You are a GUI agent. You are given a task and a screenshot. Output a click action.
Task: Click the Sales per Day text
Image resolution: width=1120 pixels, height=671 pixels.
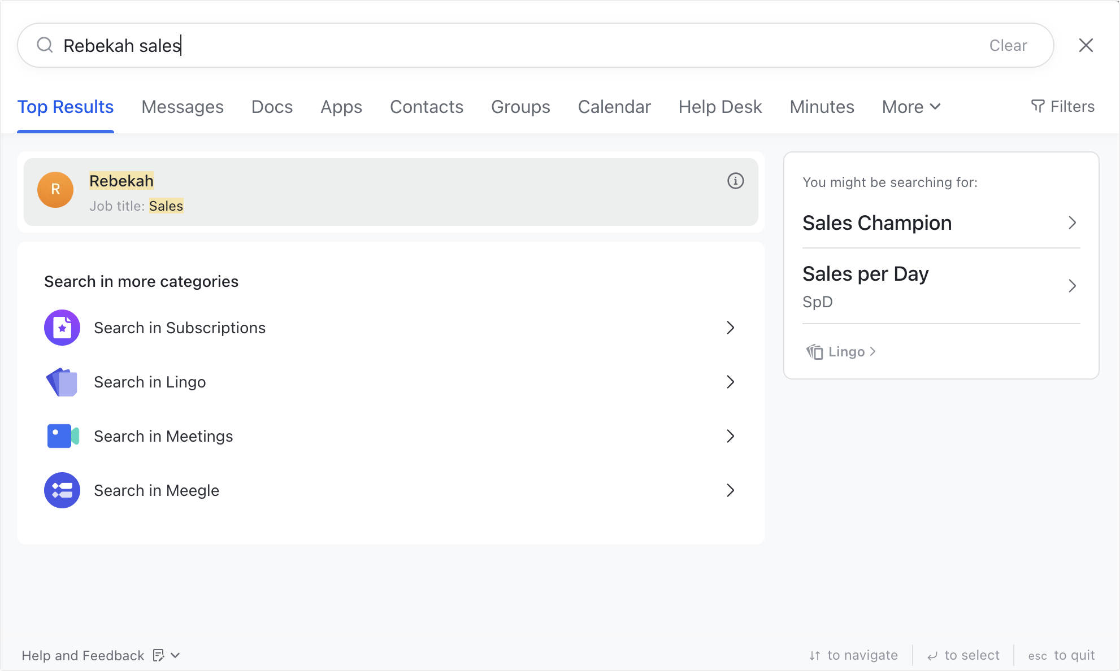866,274
